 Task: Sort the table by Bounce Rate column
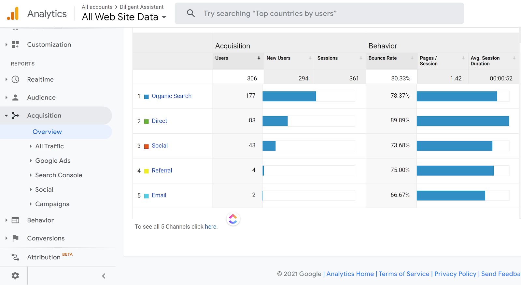383,58
